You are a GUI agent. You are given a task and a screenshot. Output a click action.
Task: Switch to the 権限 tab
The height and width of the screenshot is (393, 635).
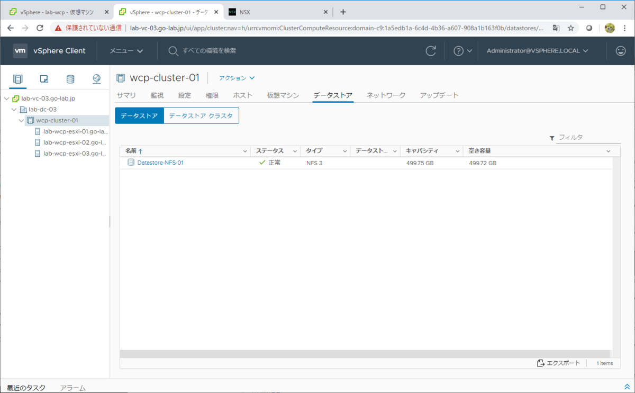click(x=212, y=95)
